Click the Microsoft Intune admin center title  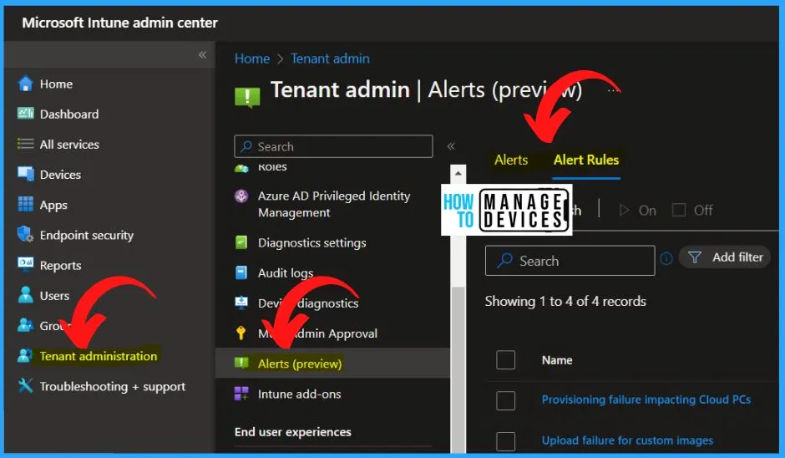pos(119,23)
